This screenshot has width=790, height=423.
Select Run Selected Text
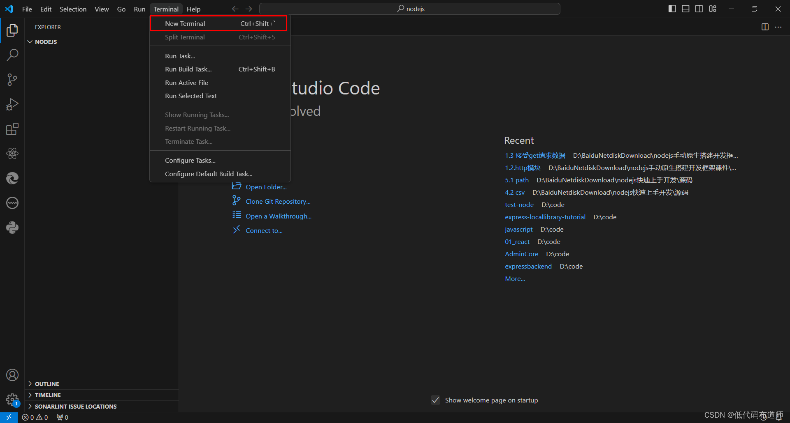(x=220, y=96)
